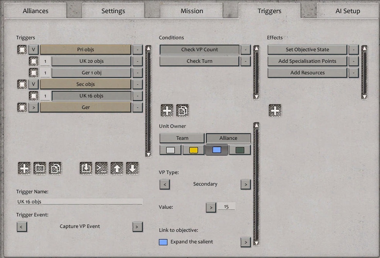Duplicate a condition using the copy icon

182,111
